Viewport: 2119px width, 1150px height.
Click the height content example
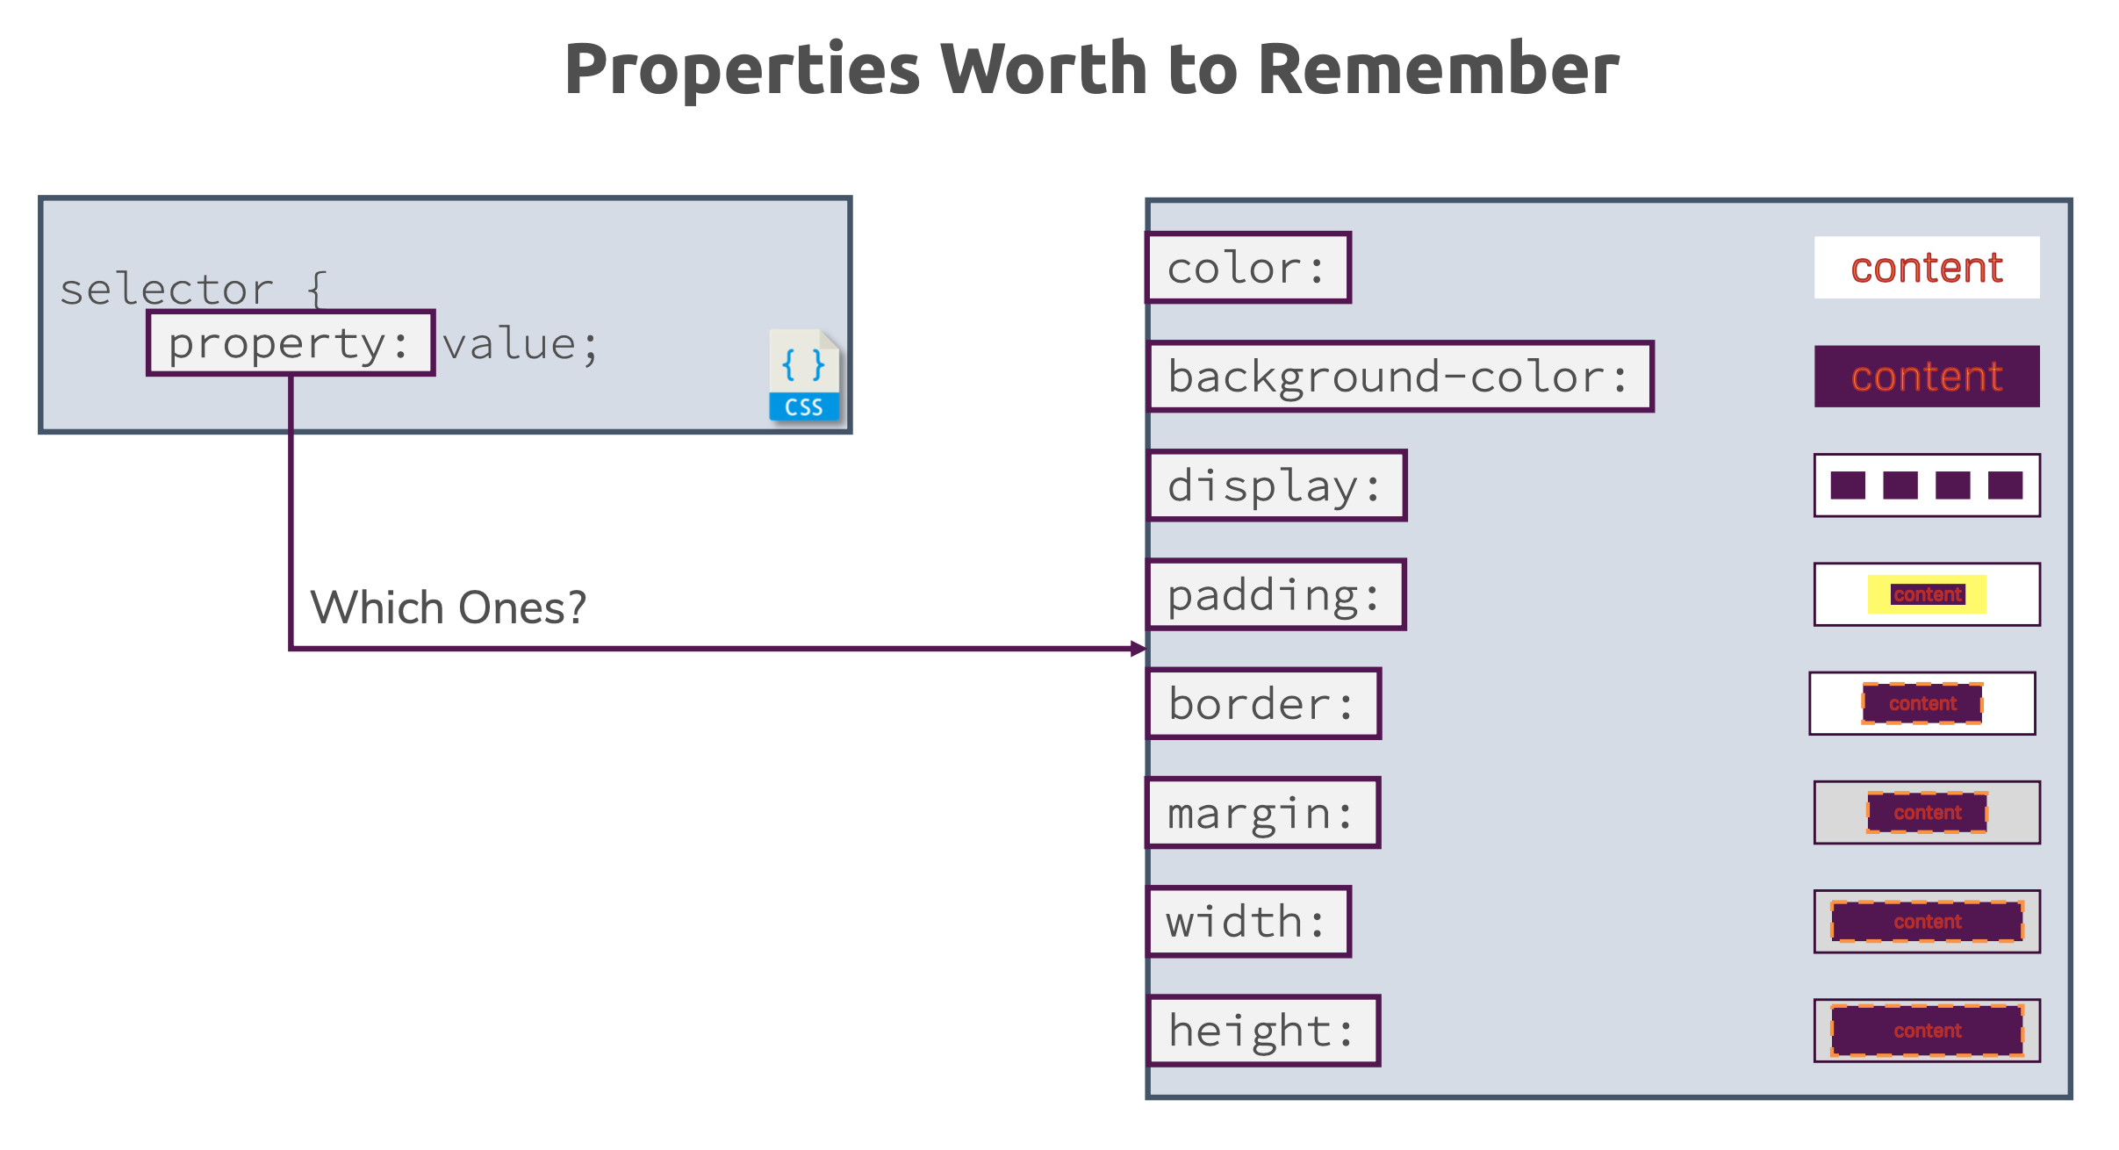[x=1927, y=1030]
